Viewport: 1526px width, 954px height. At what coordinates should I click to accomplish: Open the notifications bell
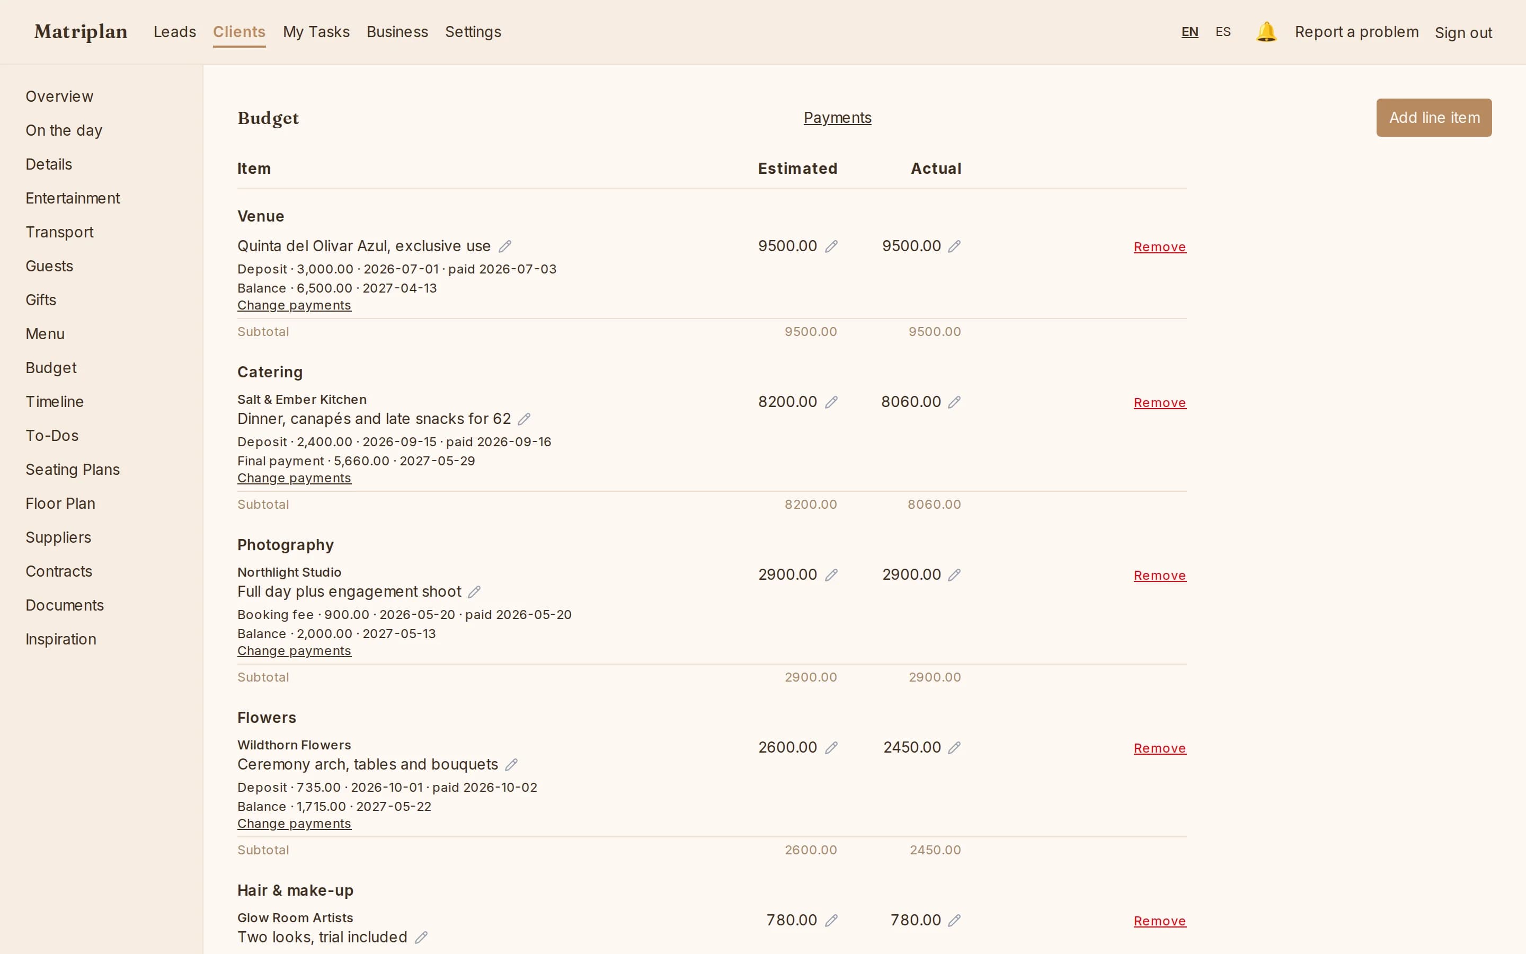1265,32
